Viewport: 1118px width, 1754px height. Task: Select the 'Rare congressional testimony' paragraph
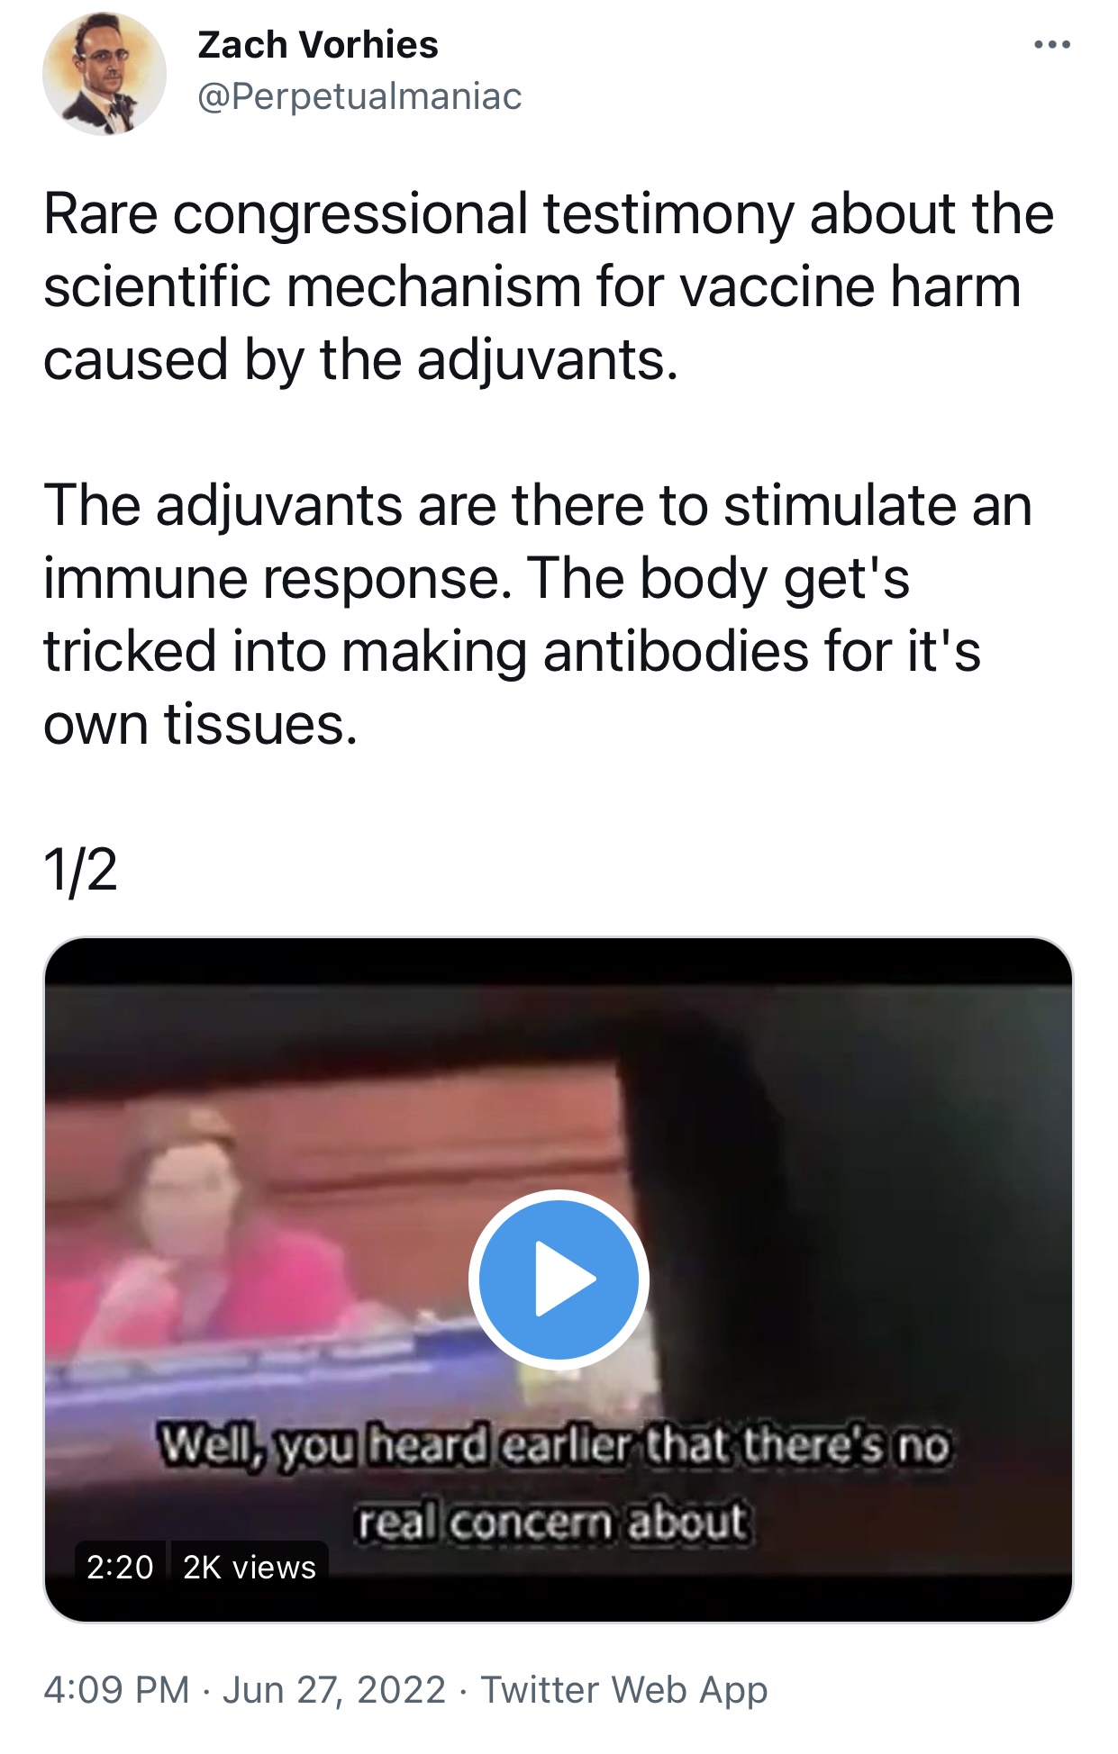[x=548, y=286]
